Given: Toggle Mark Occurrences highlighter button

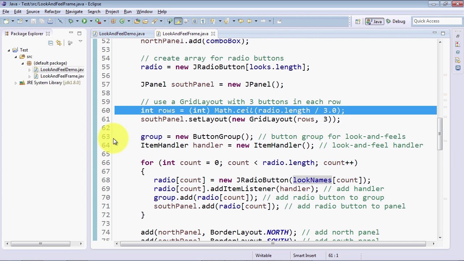Looking at the screenshot, I should tap(178, 21).
